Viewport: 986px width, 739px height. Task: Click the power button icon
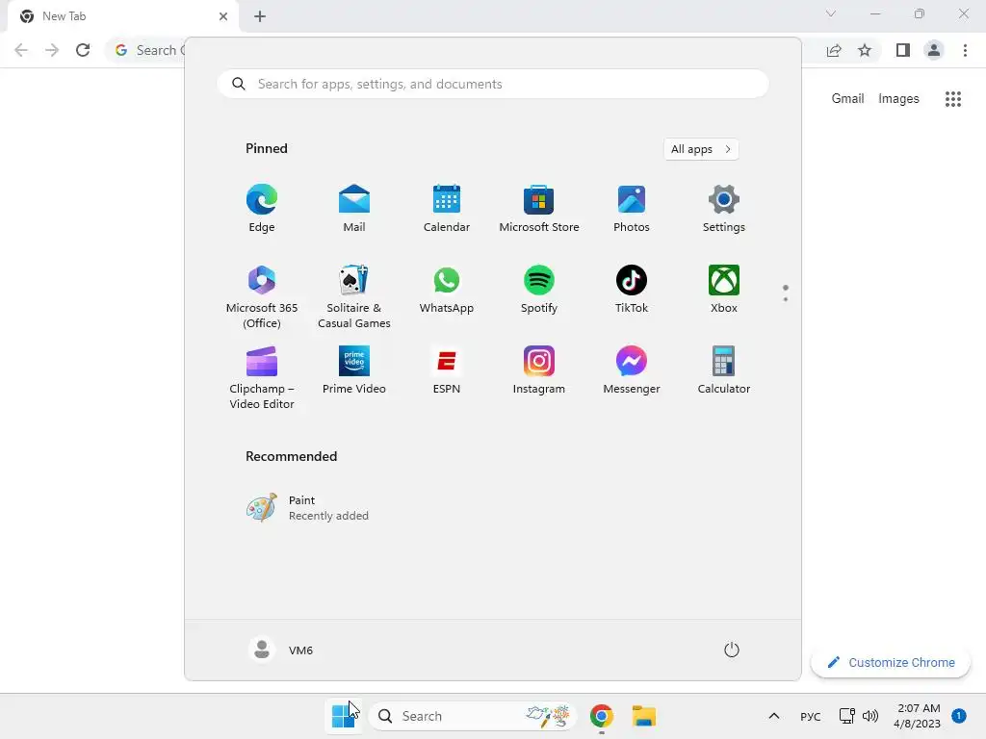point(732,650)
